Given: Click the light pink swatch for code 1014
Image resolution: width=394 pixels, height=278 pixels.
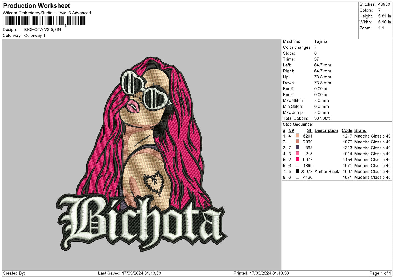Looking at the screenshot, I should coord(297,154).
